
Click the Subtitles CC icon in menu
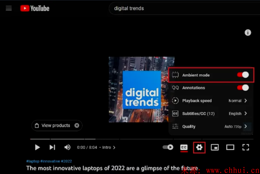click(175, 114)
